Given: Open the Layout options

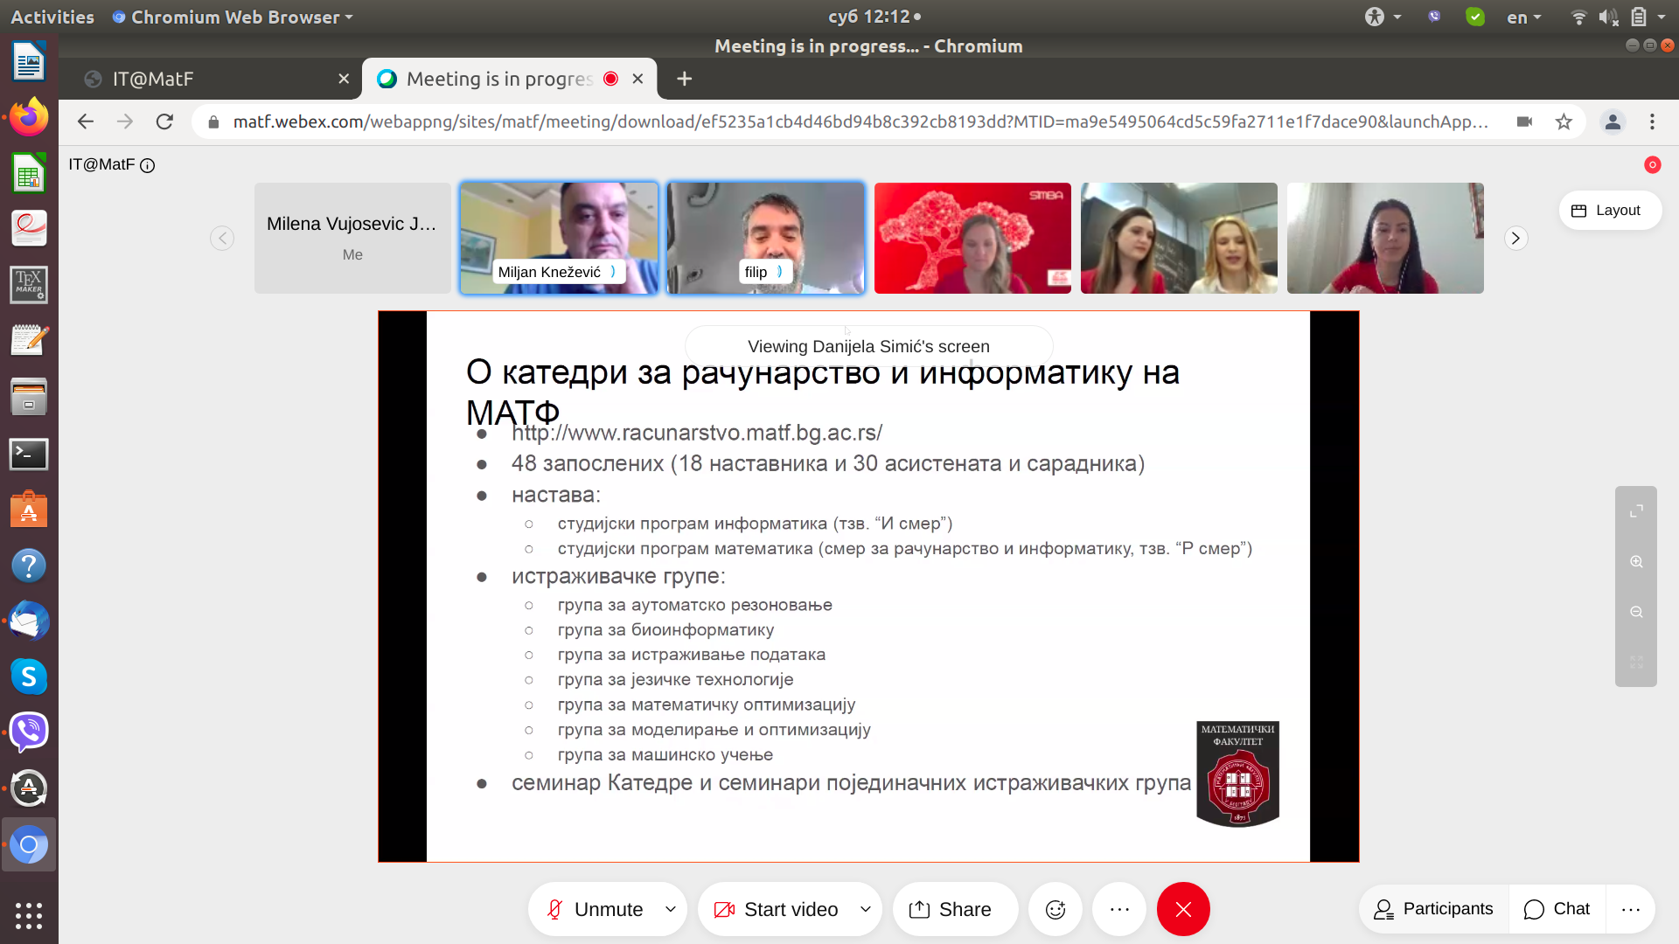Looking at the screenshot, I should [1609, 211].
